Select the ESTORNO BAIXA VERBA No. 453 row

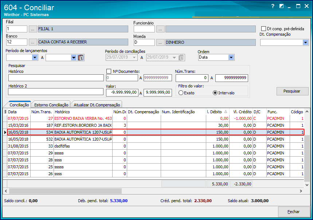[156, 118]
